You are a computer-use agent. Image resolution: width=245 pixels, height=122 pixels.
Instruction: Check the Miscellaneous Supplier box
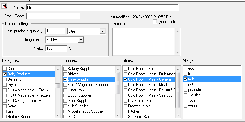(65, 111)
